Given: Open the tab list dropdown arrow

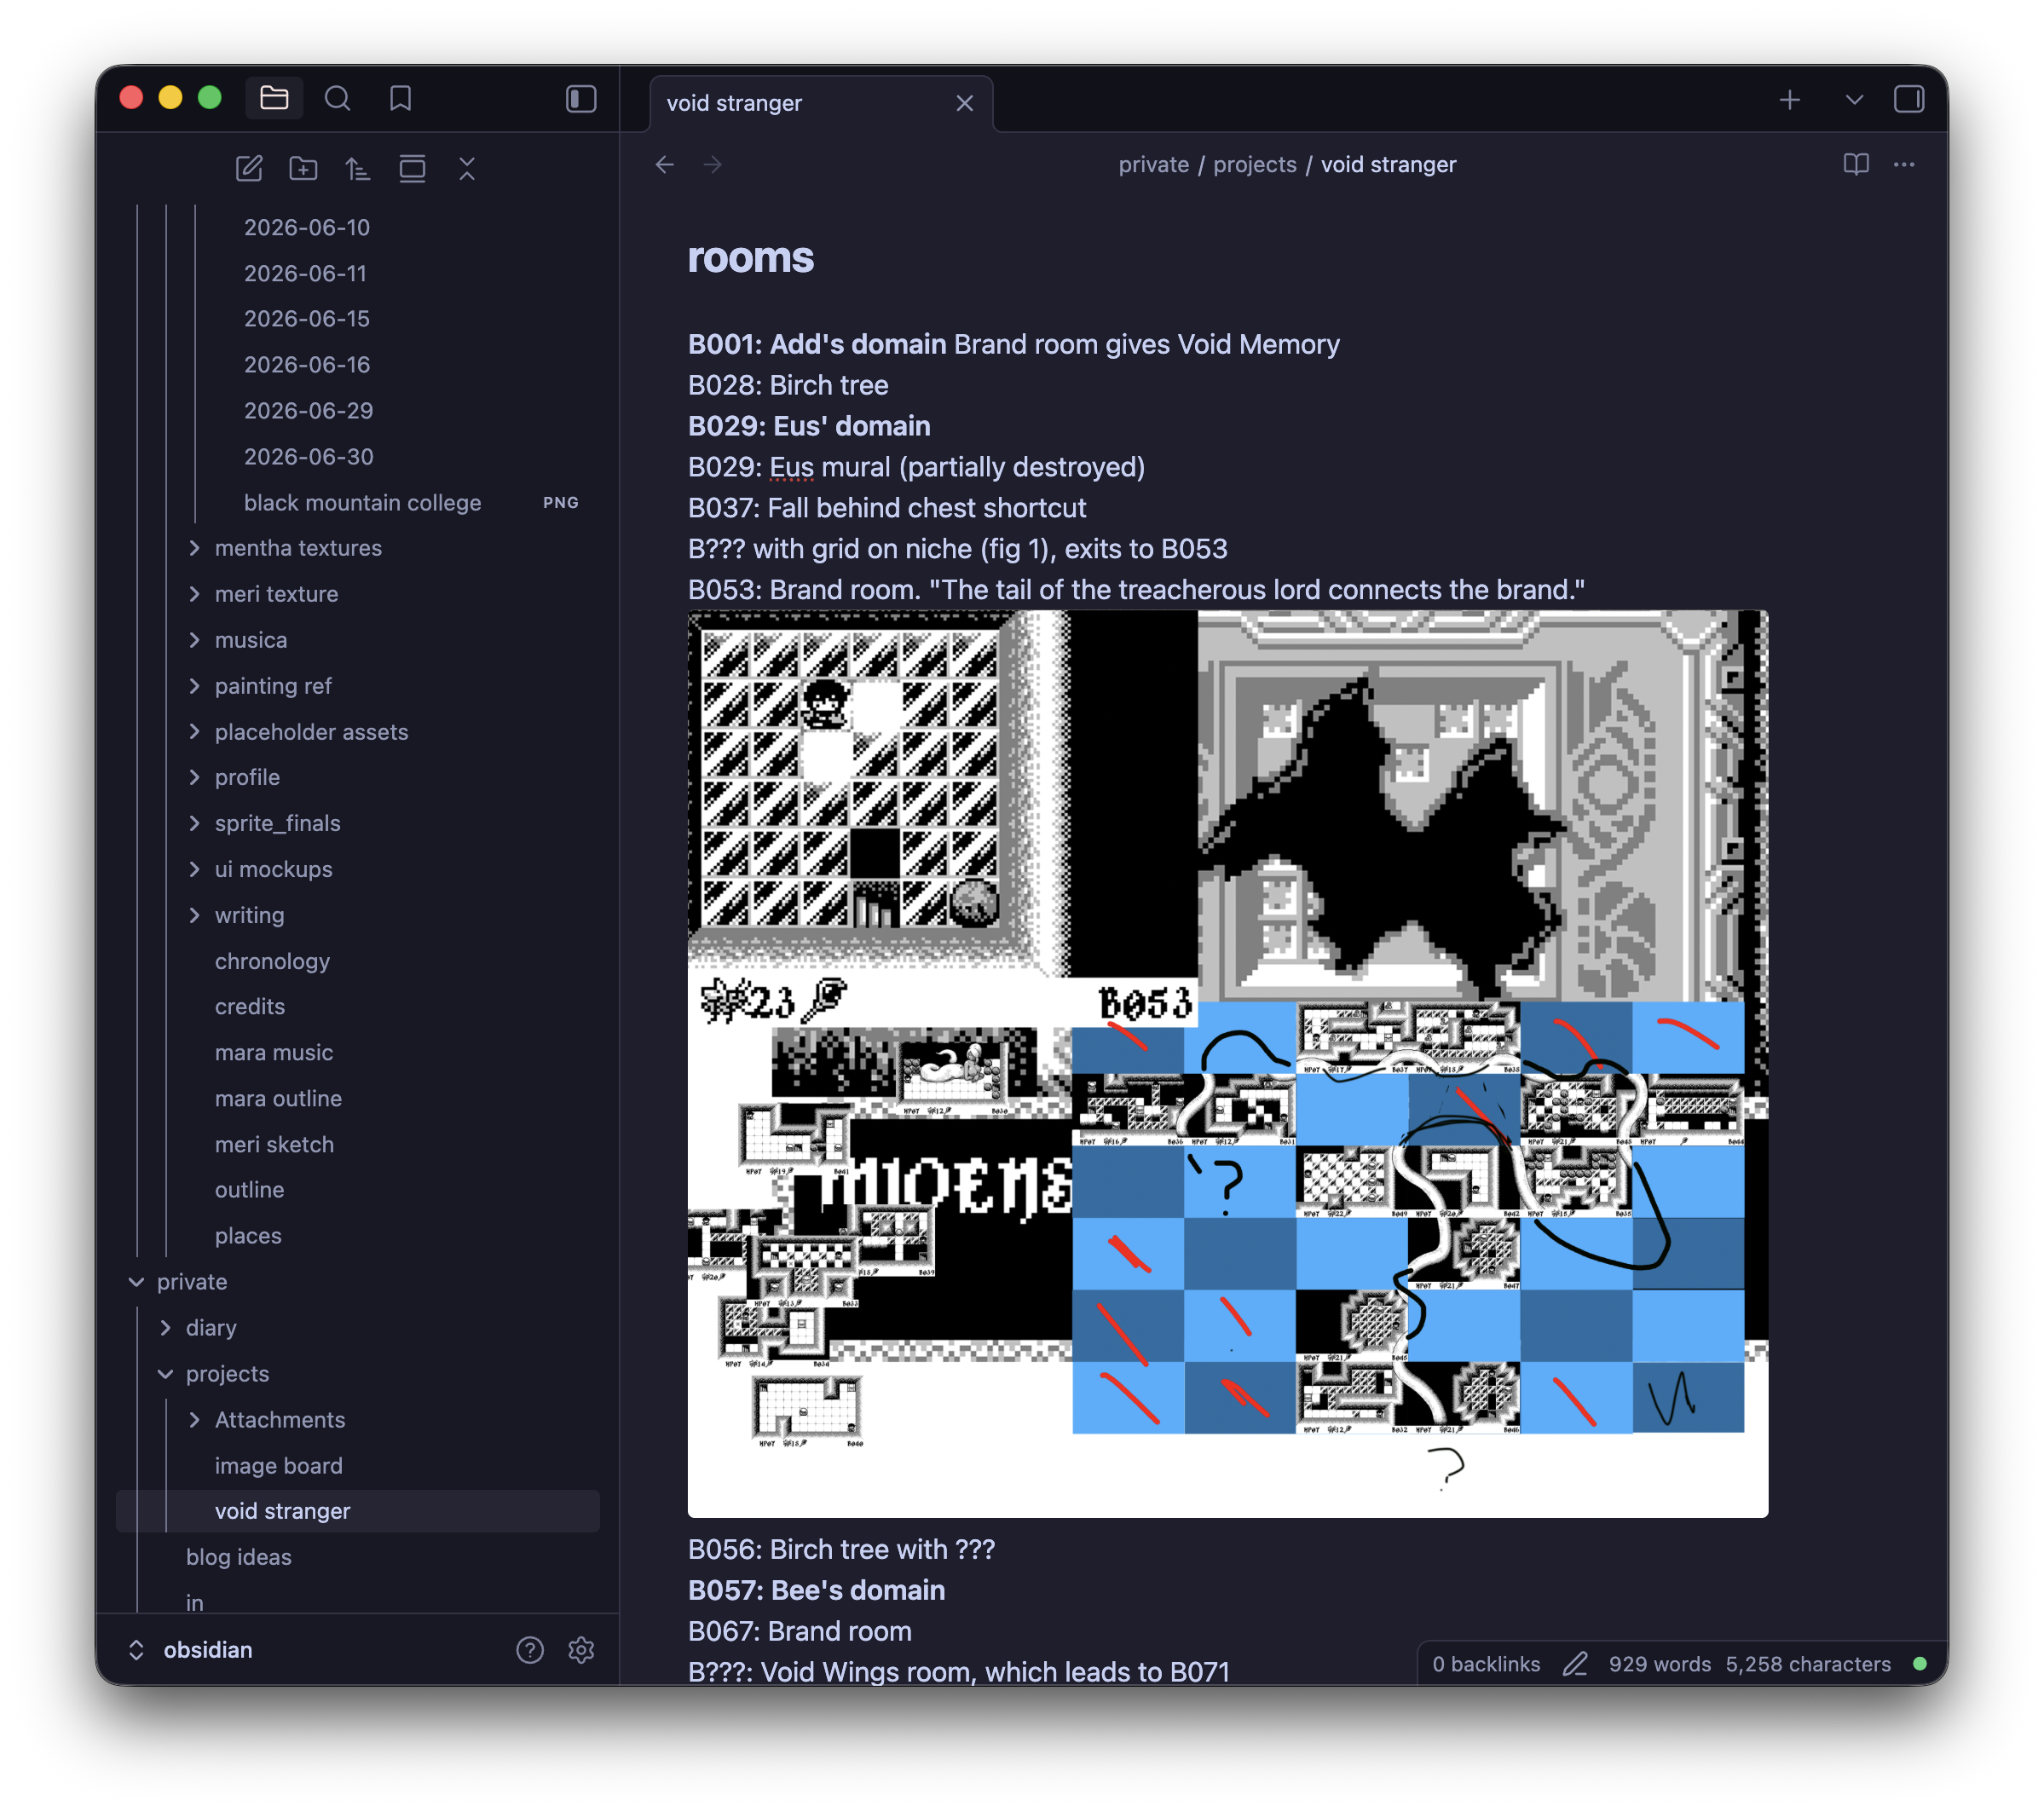Looking at the screenshot, I should (x=1854, y=99).
